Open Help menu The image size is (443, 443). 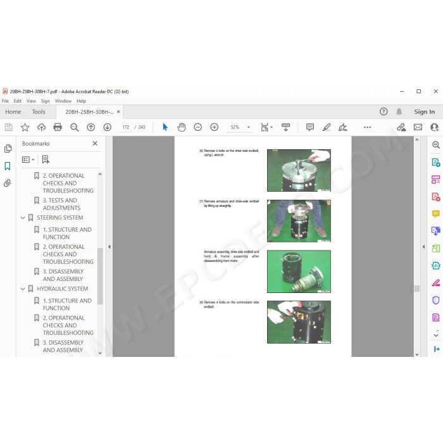coord(82,101)
